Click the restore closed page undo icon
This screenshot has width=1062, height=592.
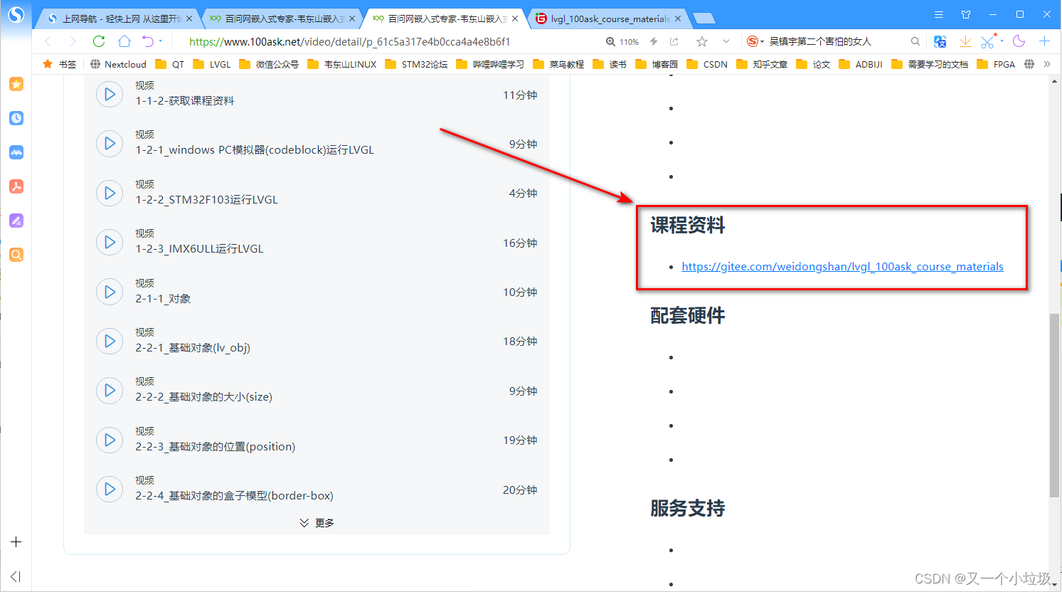[148, 41]
